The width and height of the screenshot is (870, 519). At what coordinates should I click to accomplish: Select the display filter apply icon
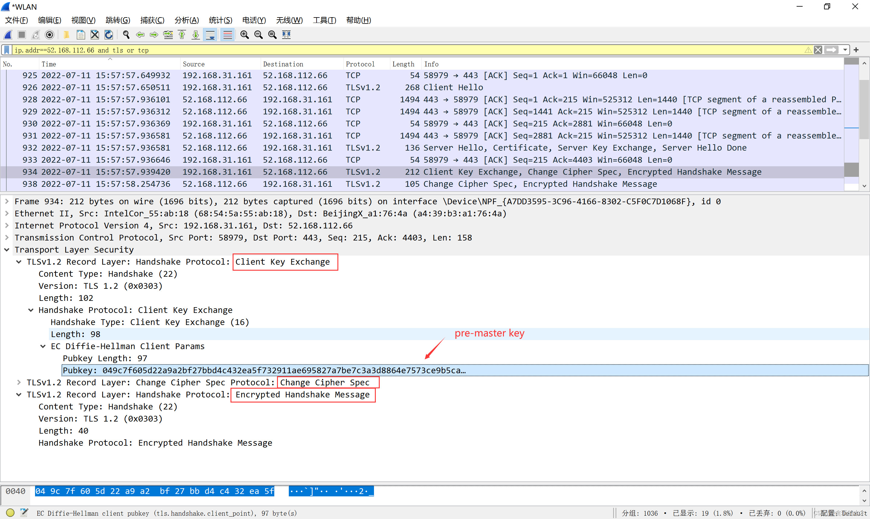coord(834,50)
